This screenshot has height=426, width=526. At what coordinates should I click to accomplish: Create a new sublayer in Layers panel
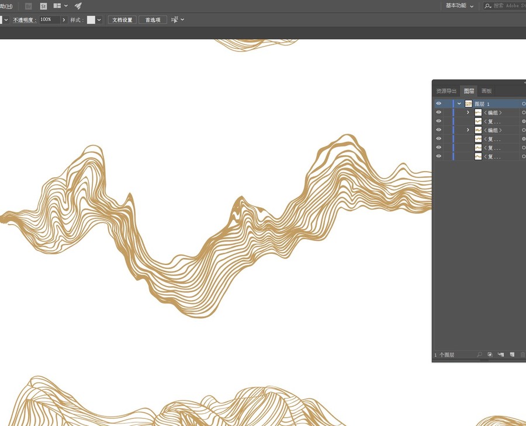tap(501, 354)
